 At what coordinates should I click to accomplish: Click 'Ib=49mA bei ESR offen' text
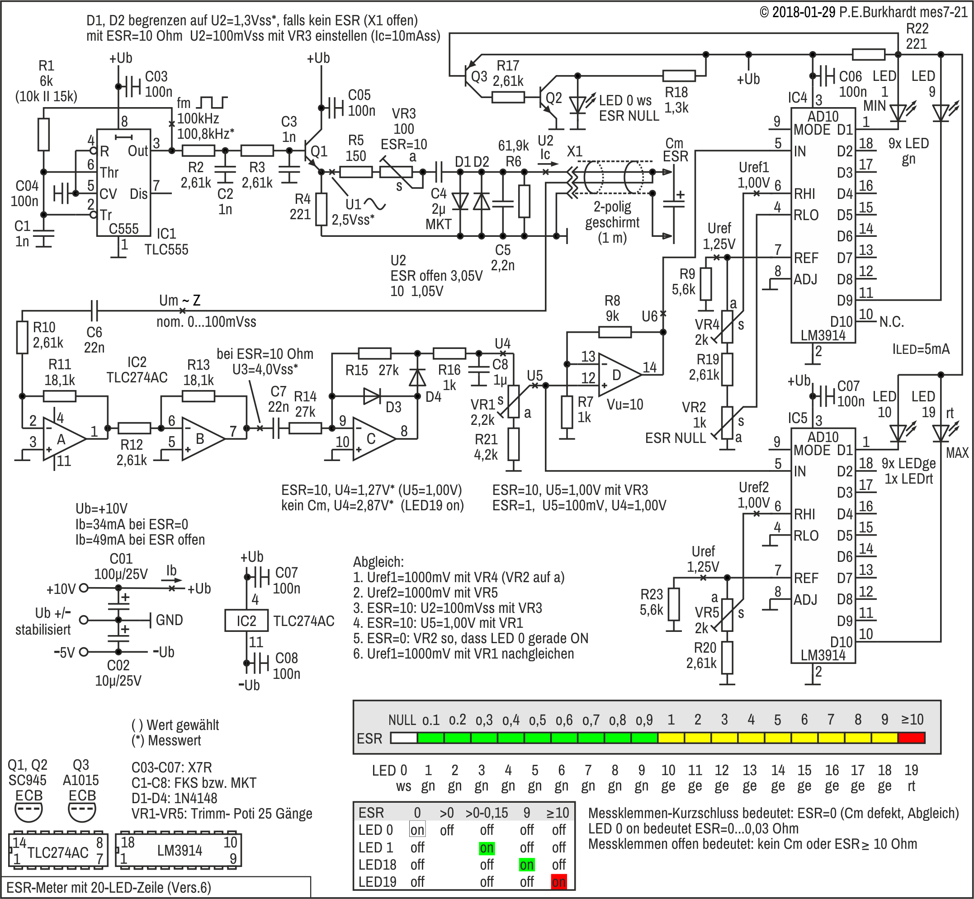pyautogui.click(x=140, y=540)
